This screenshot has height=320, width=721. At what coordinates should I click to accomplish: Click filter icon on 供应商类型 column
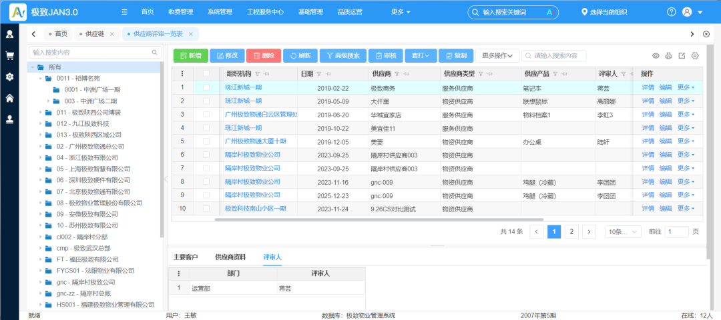[x=481, y=74]
